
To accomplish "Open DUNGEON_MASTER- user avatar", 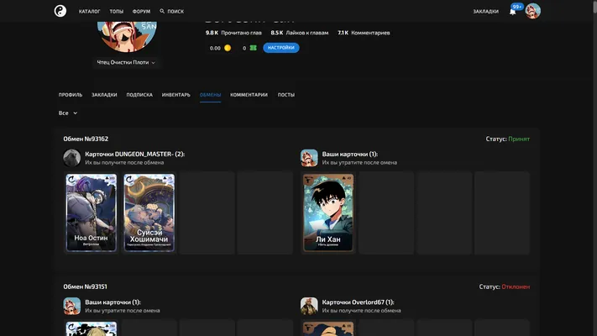I will [72, 158].
